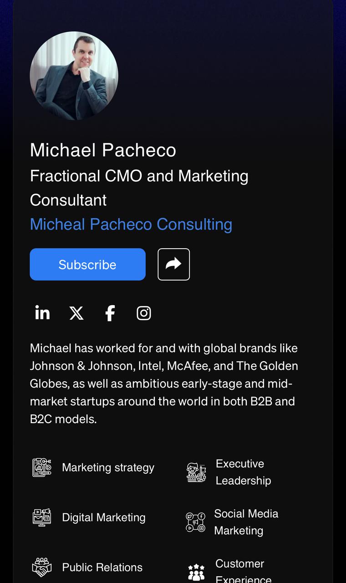Click the Marketing strategy icon
The width and height of the screenshot is (346, 583).
pos(42,467)
